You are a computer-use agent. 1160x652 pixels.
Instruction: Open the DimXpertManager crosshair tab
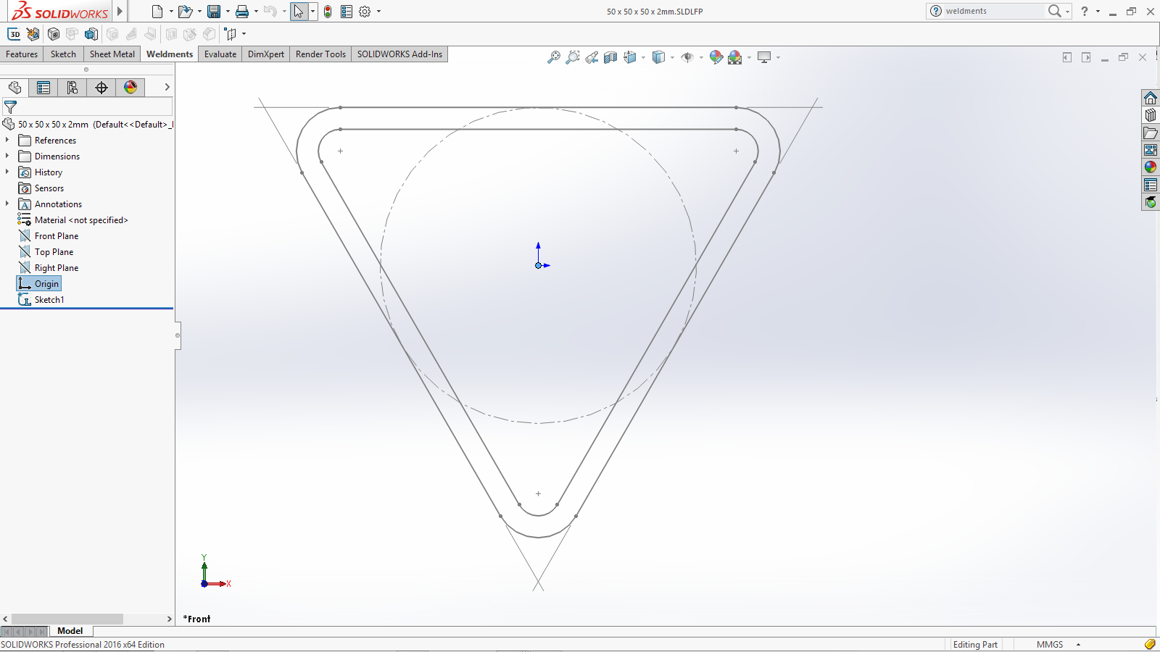tap(101, 88)
